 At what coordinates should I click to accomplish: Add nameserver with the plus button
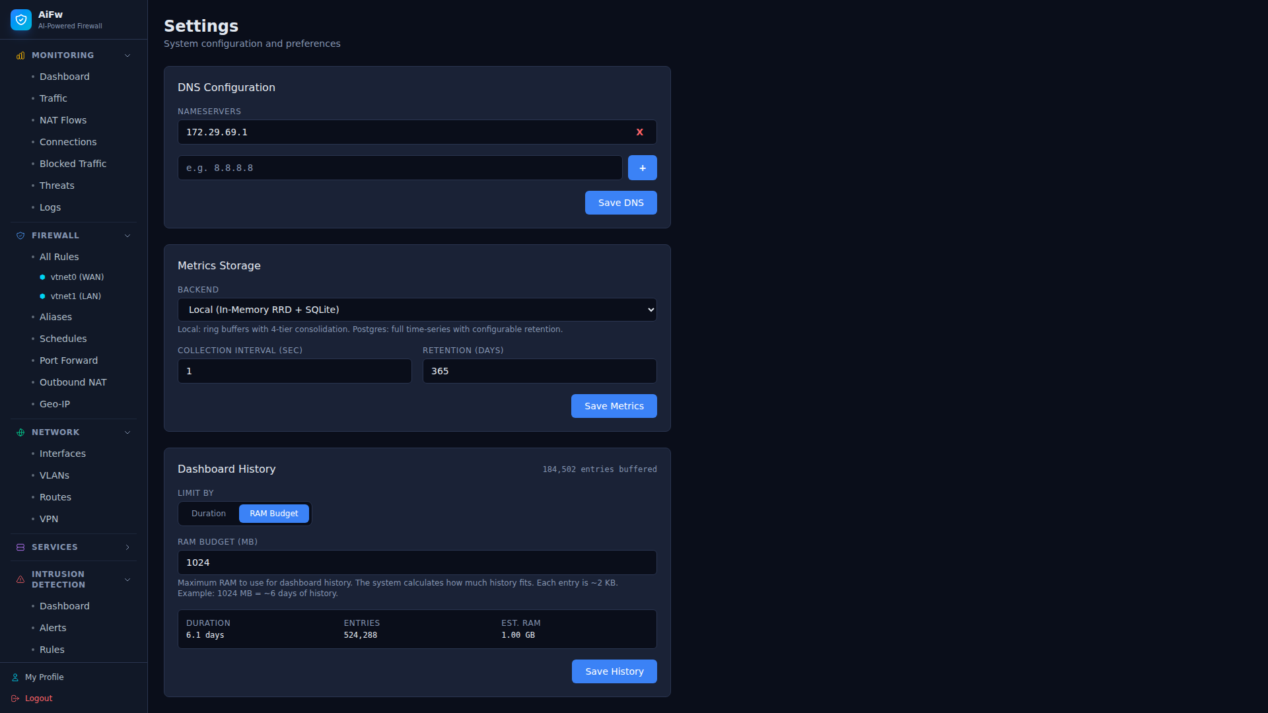pos(642,168)
